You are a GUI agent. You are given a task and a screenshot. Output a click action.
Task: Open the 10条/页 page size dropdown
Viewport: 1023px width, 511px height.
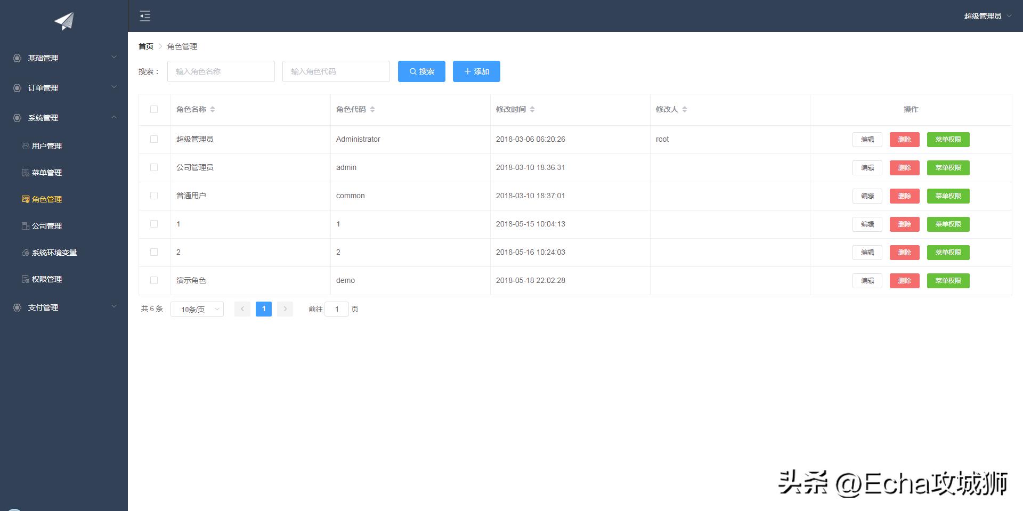[x=197, y=309]
